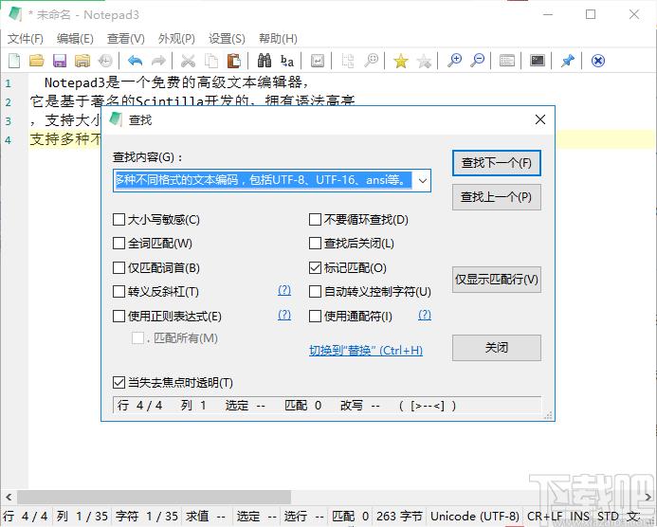
Task: Click INS mode in status bar
Action: 579,517
